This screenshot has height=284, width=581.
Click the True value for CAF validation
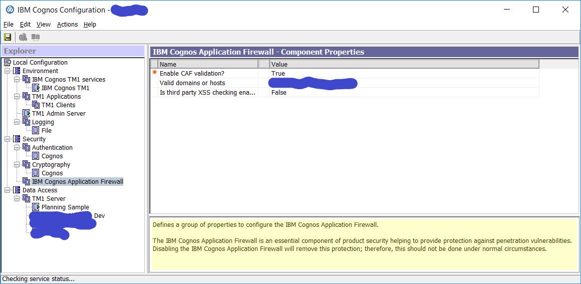278,74
